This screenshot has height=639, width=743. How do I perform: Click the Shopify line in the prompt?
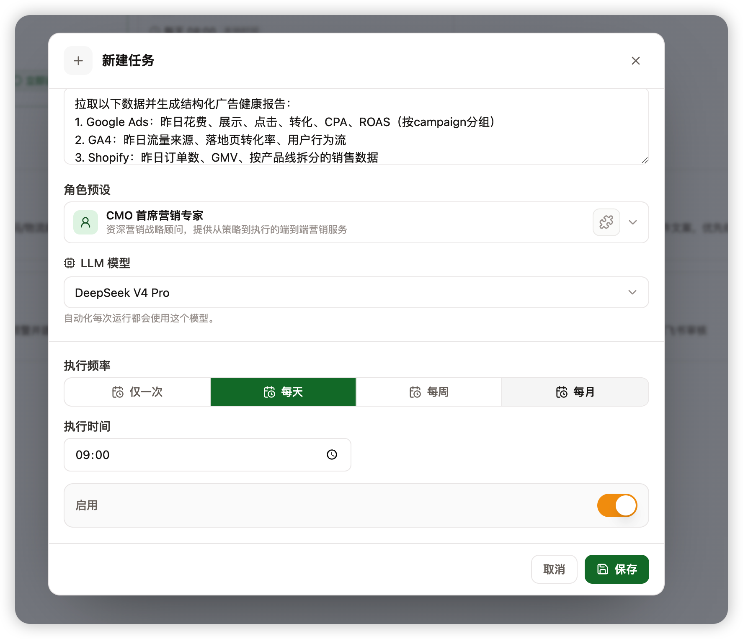coord(227,157)
